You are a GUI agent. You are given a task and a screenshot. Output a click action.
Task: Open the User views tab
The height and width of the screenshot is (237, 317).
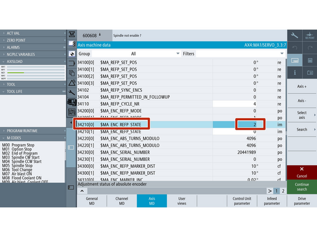pos(182,201)
